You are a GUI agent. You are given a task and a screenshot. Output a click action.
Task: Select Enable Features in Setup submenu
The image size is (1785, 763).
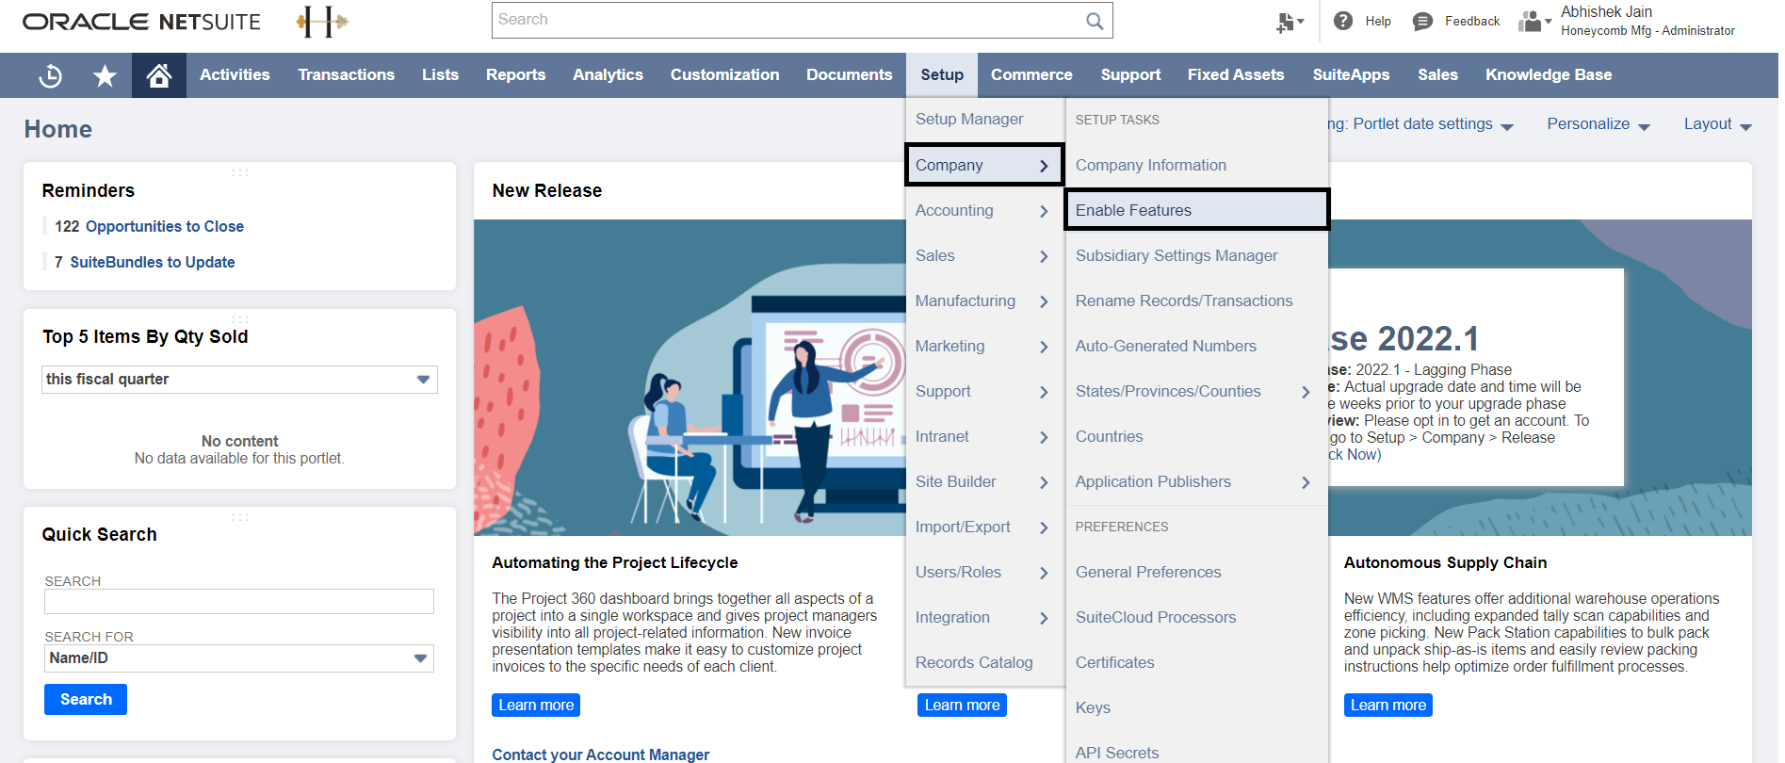coord(1133,210)
